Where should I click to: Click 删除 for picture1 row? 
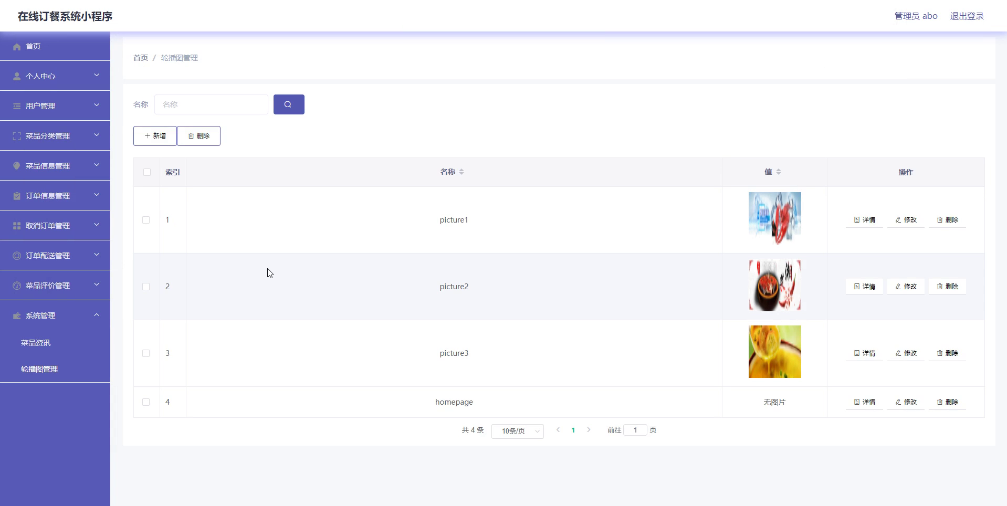(x=947, y=220)
